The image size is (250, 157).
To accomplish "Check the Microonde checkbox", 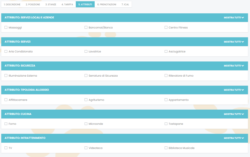I will (86, 124).
